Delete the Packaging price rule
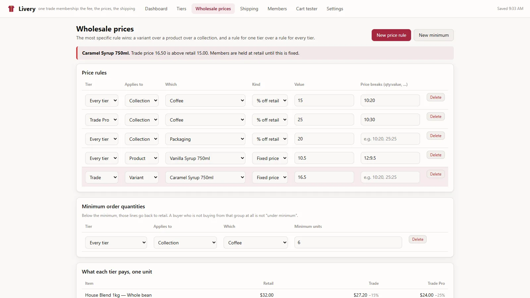 coord(436,136)
